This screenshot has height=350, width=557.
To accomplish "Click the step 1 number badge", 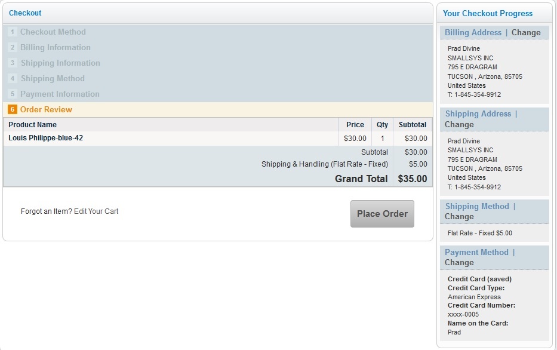I will 13,32.
